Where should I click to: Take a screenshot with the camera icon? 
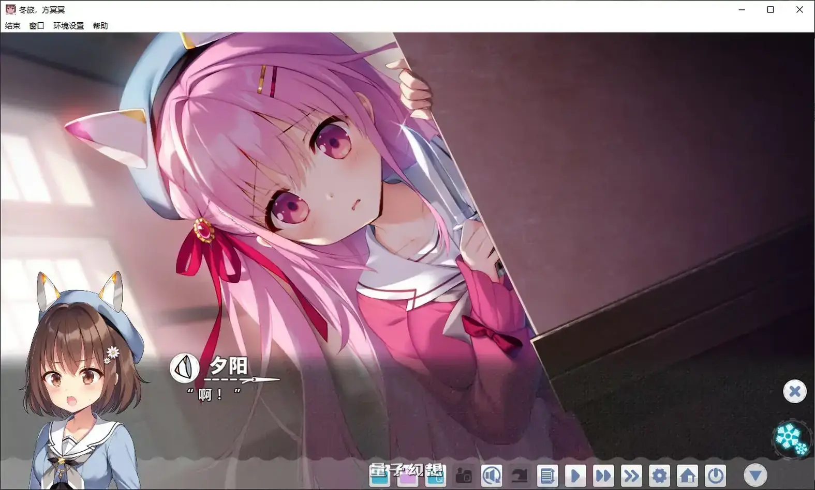click(464, 476)
